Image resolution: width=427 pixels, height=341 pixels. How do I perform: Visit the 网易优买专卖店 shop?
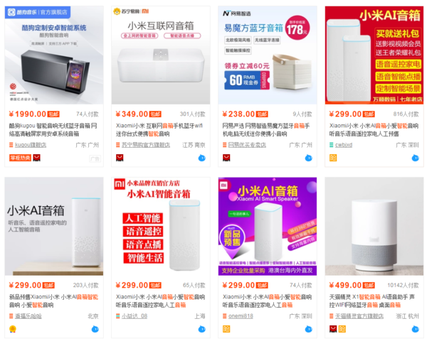[247, 145]
